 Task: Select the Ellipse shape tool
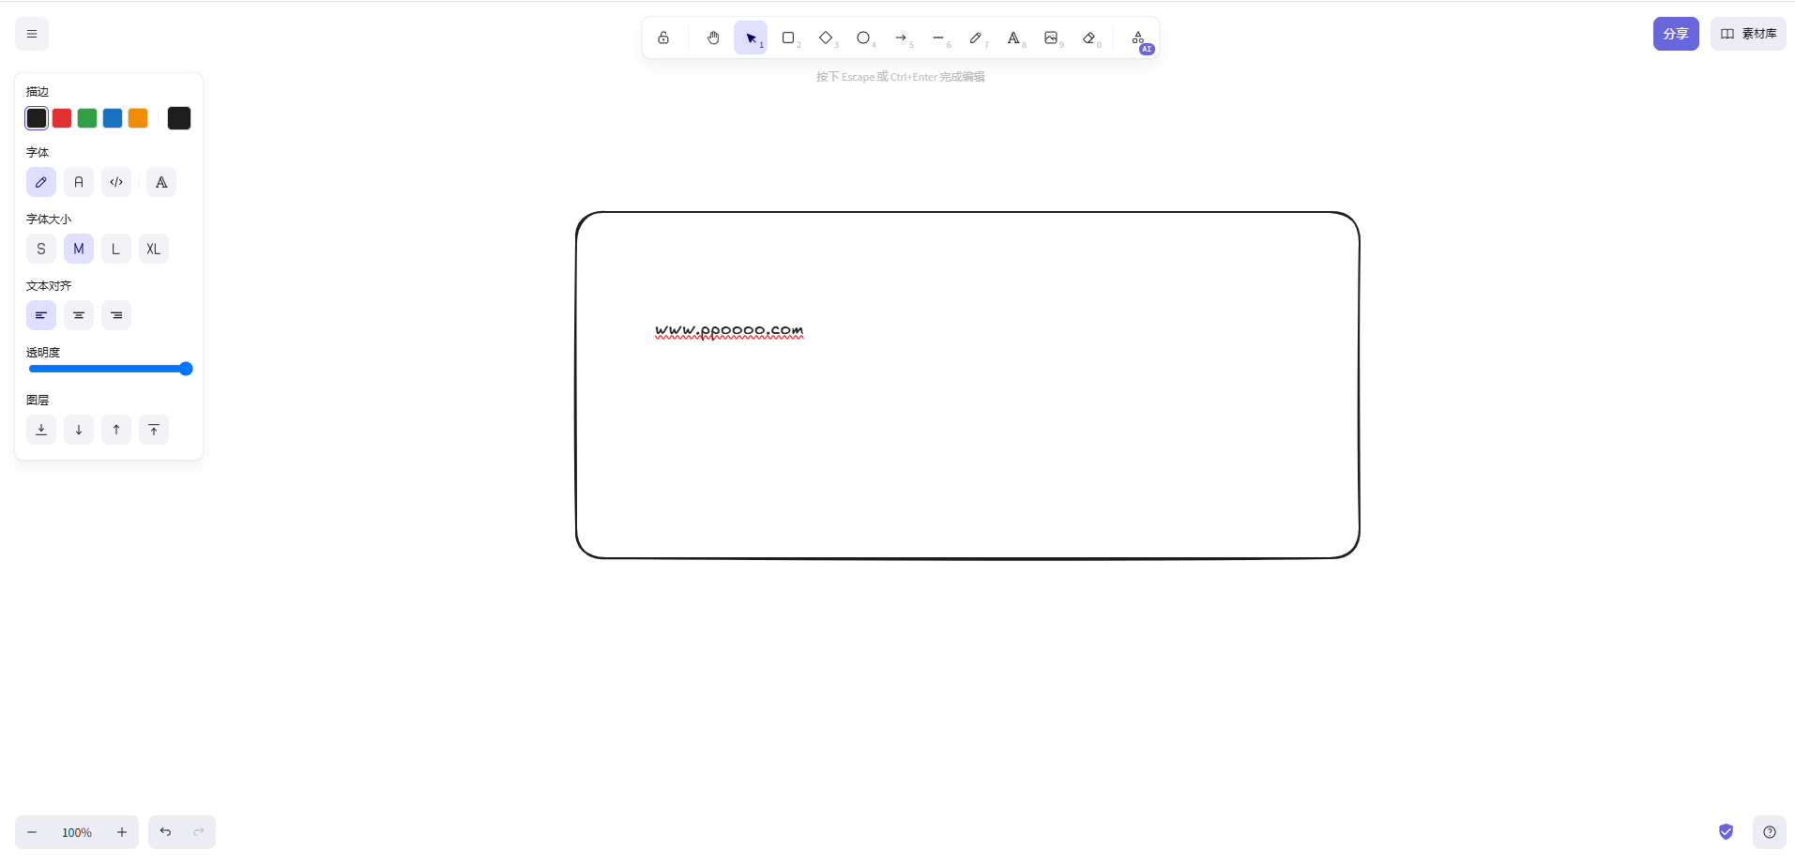[863, 38]
